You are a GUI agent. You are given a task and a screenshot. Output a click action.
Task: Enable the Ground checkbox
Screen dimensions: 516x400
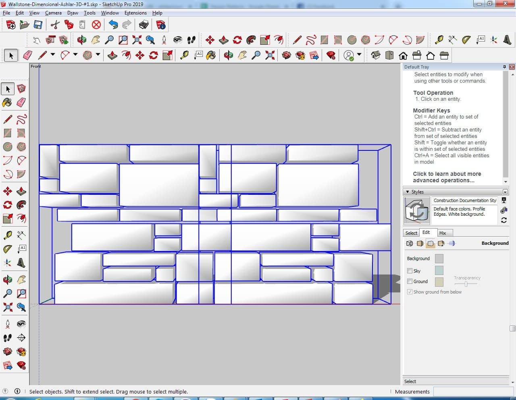[x=410, y=281]
